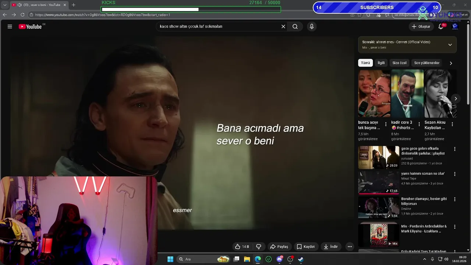Open channel link 'Desline'

click(x=406, y=209)
